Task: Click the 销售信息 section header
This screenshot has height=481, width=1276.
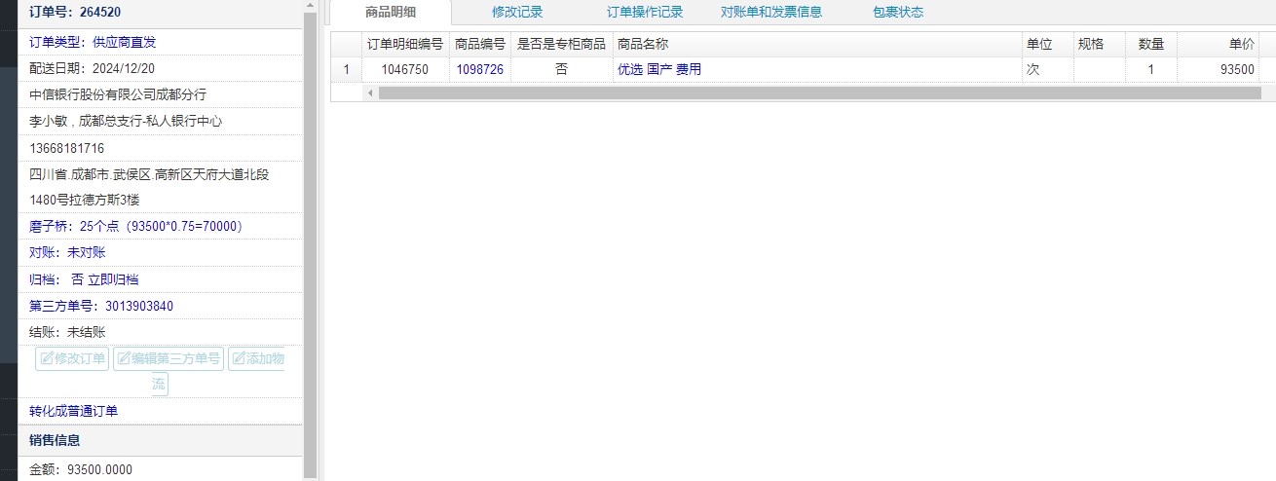Action: [161, 440]
